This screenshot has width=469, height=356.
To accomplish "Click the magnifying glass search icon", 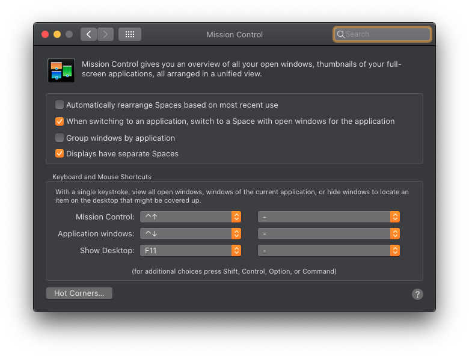I will pyautogui.click(x=341, y=34).
